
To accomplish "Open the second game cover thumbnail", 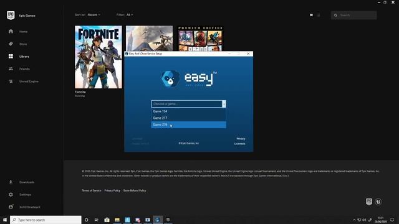I will click(149, 38).
